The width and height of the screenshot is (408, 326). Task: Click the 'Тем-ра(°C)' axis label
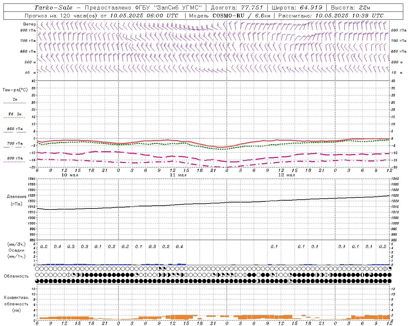(x=15, y=90)
